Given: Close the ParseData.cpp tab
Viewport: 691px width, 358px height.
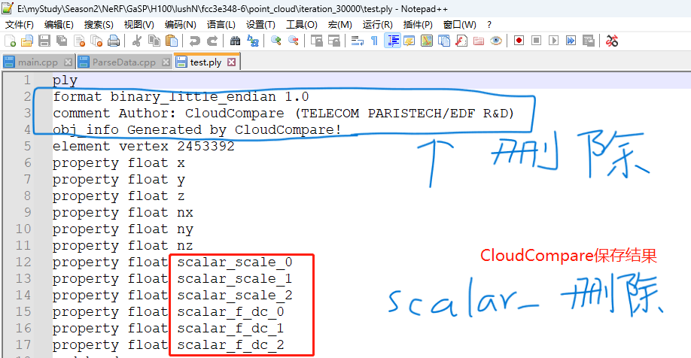Looking at the screenshot, I should click(x=166, y=62).
